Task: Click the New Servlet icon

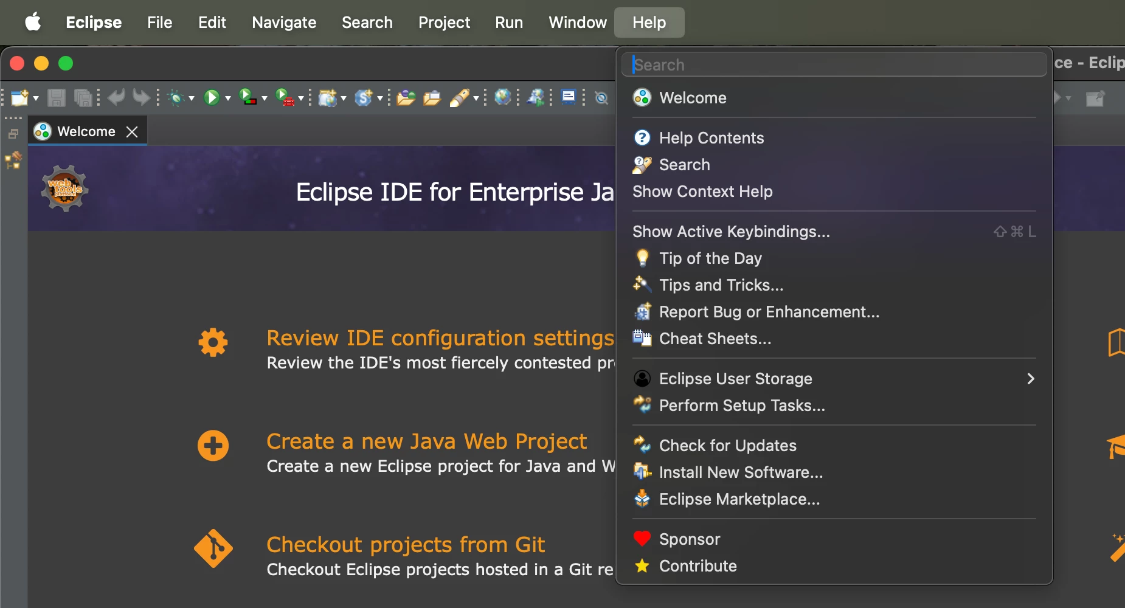Action: click(x=364, y=97)
